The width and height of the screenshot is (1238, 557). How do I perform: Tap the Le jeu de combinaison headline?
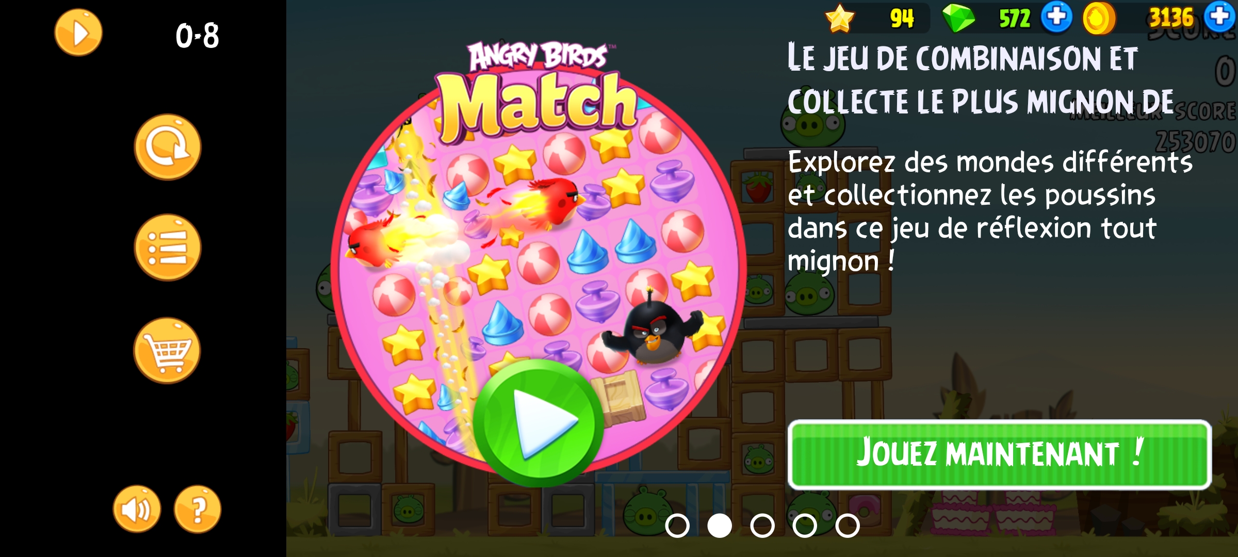(980, 79)
